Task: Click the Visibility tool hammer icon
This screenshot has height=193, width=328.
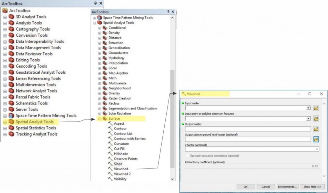Action: pyautogui.click(x=110, y=179)
